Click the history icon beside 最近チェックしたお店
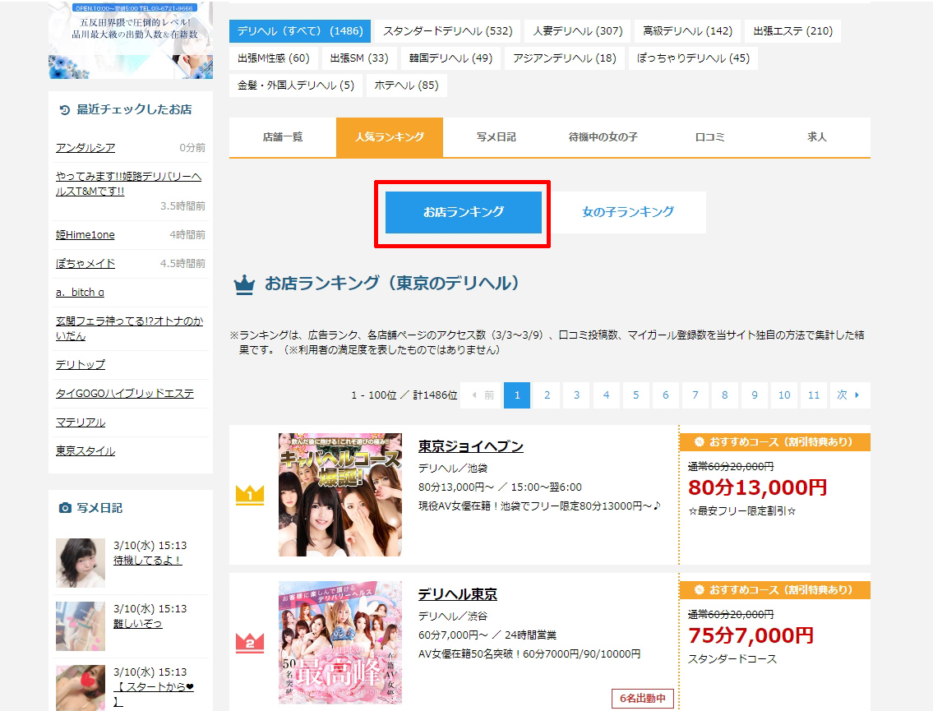933x711 pixels. click(x=65, y=109)
